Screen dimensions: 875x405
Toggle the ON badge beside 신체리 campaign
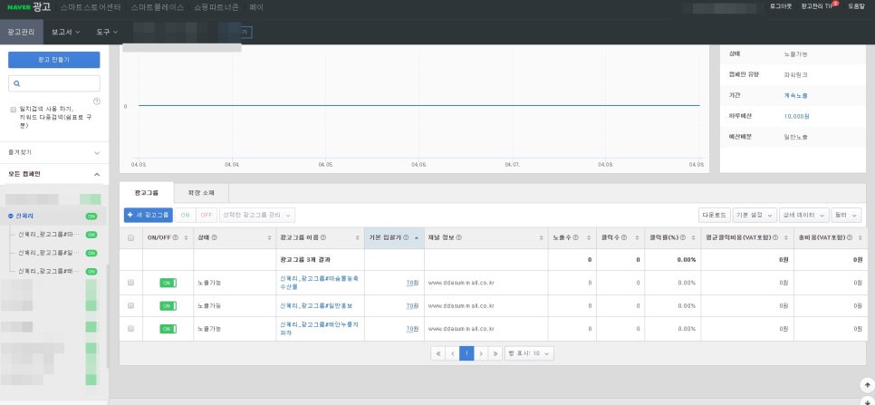(x=91, y=216)
